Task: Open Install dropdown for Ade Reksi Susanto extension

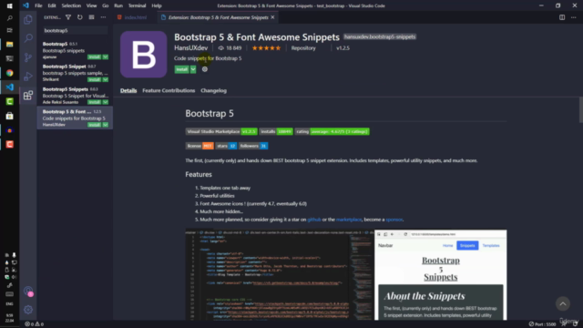Action: [x=106, y=102]
